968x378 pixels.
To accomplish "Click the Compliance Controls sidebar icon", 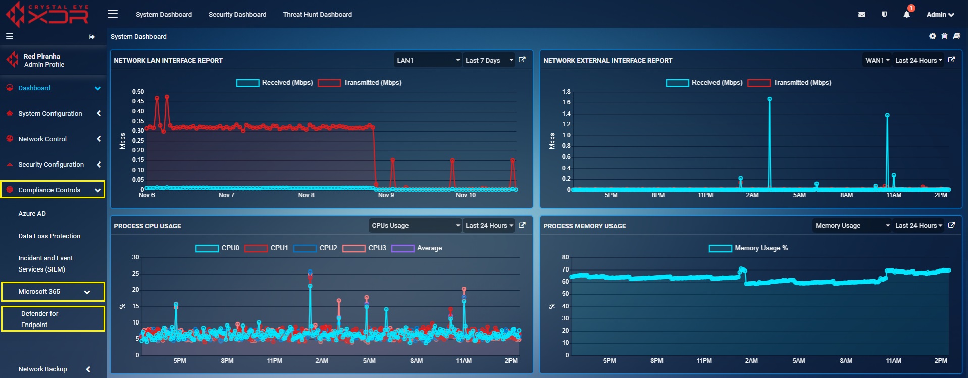I will tap(10, 190).
